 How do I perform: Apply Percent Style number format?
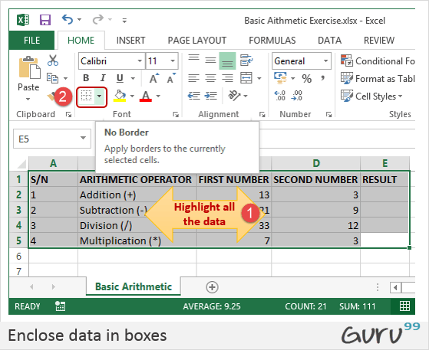tap(306, 79)
